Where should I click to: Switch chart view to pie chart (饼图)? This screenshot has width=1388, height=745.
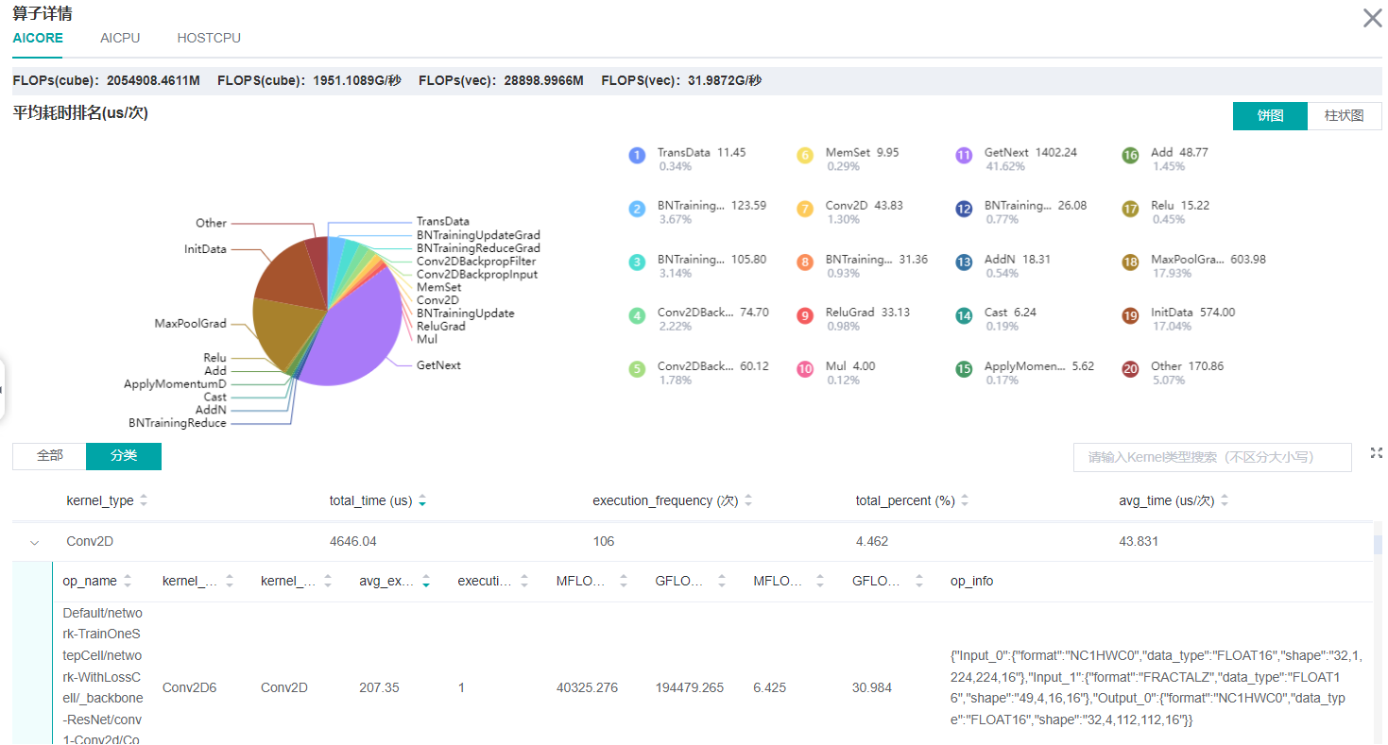point(1270,116)
